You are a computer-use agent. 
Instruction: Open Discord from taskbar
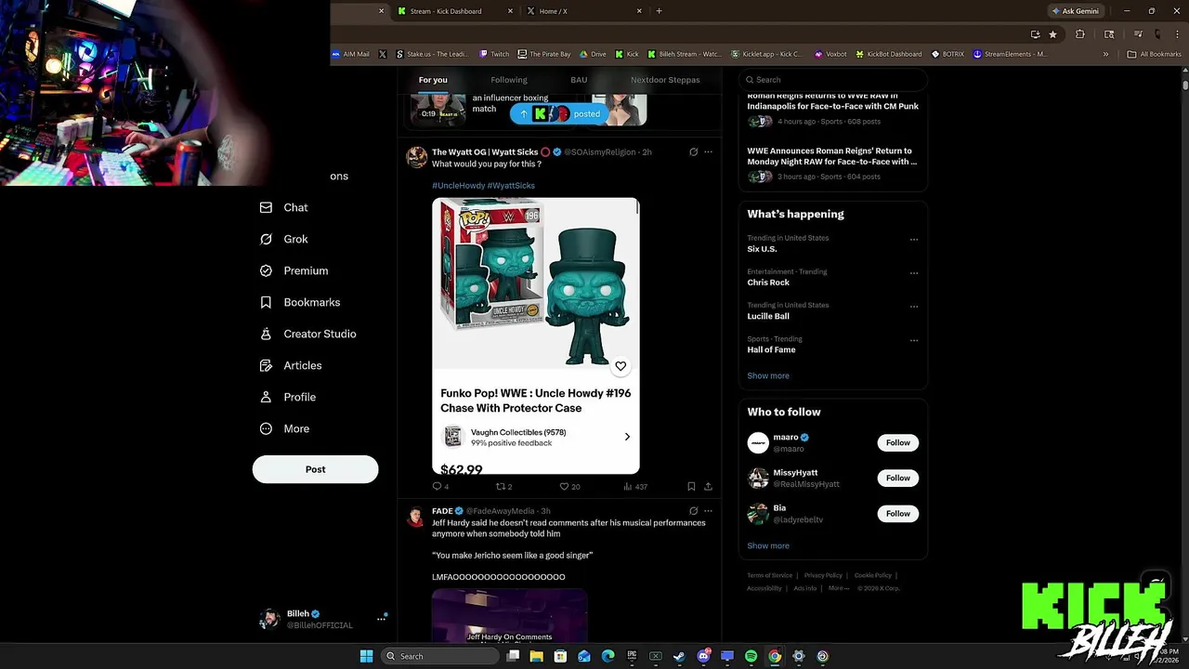point(703,656)
